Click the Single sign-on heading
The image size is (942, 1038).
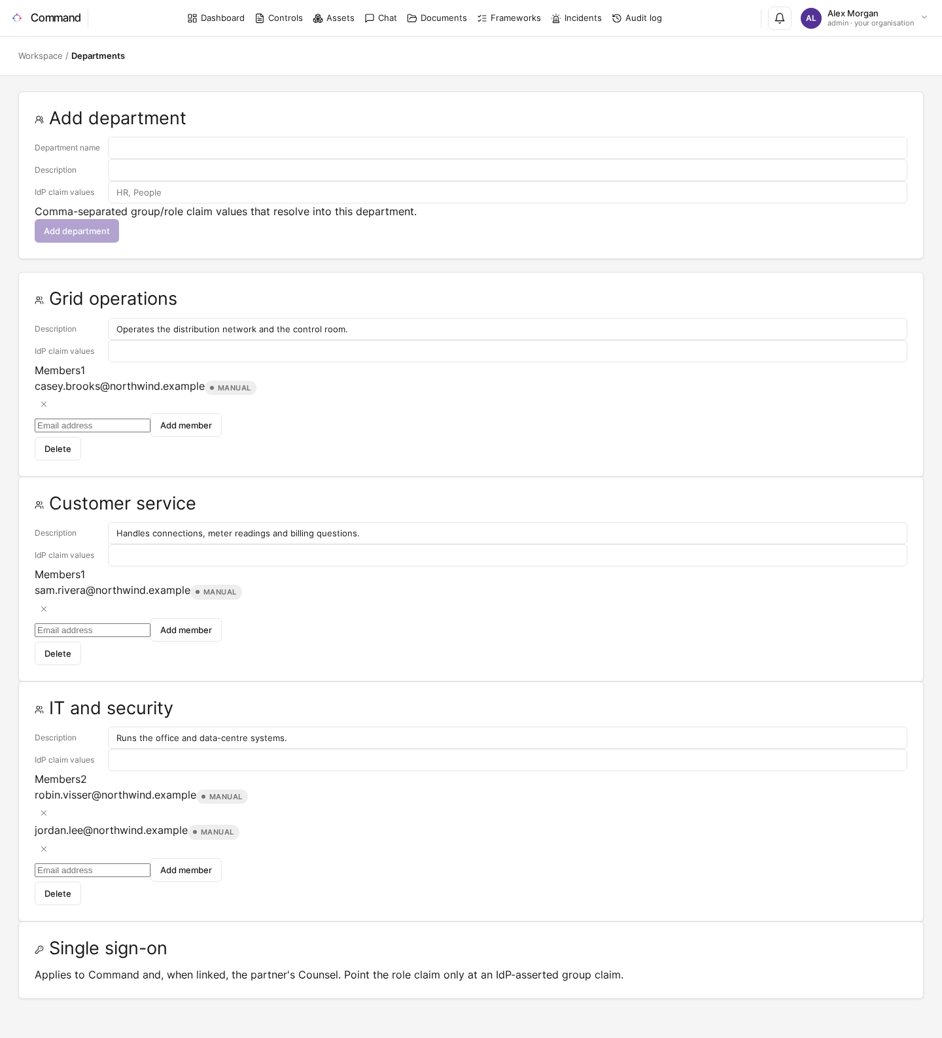click(108, 948)
